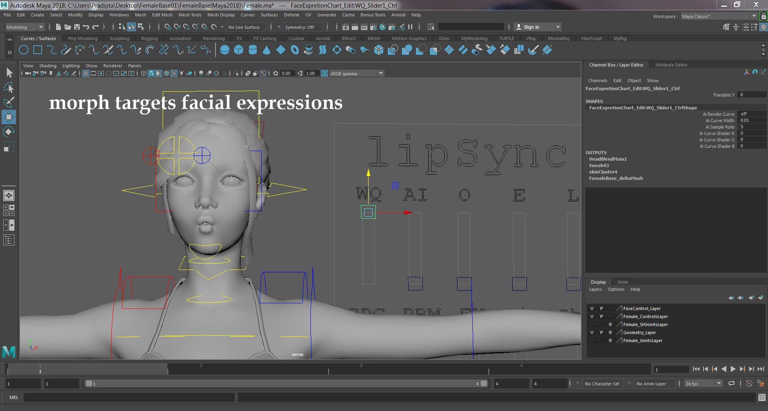This screenshot has width=768, height=411.
Task: Activate the Select tool in the toolbox
Action: (9, 73)
